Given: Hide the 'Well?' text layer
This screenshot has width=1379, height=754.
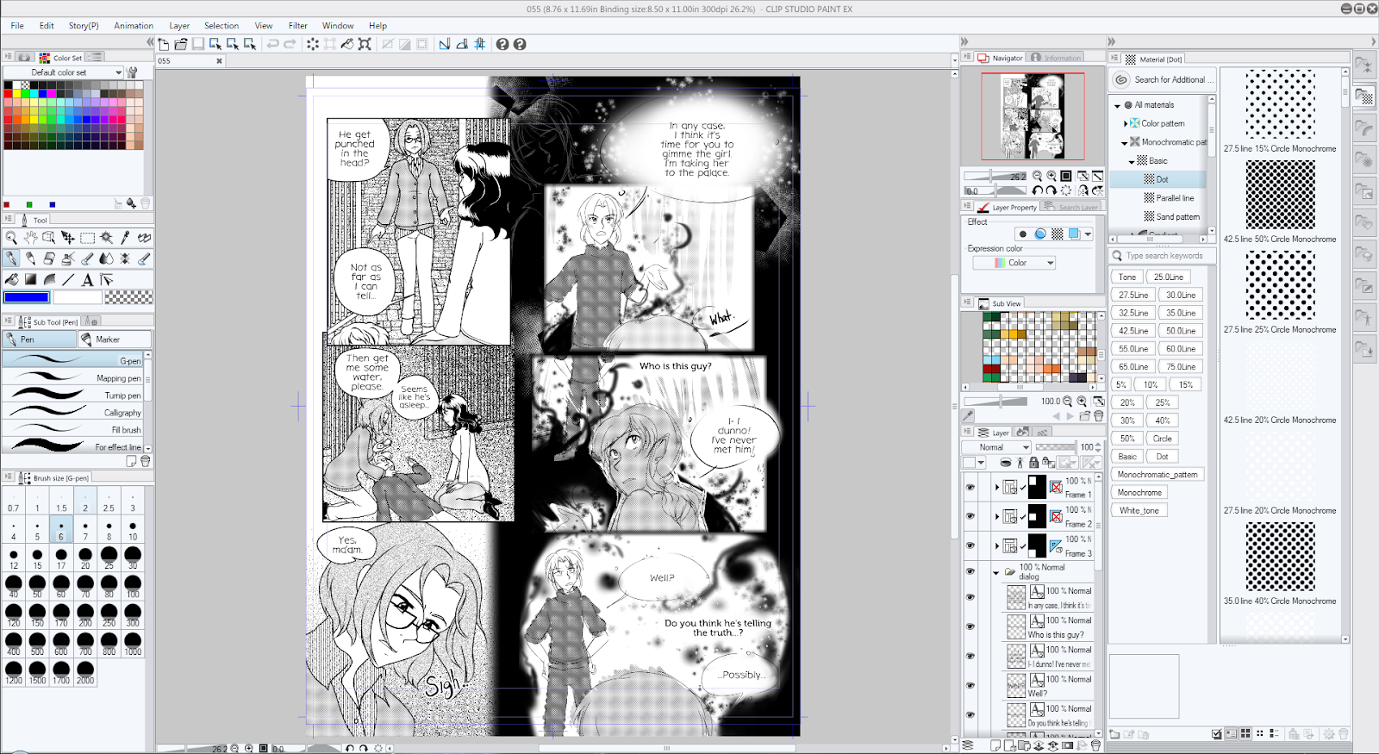Looking at the screenshot, I should point(970,685).
